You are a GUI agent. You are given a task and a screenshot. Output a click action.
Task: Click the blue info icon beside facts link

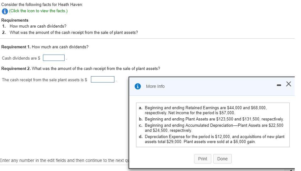tap(5, 11)
